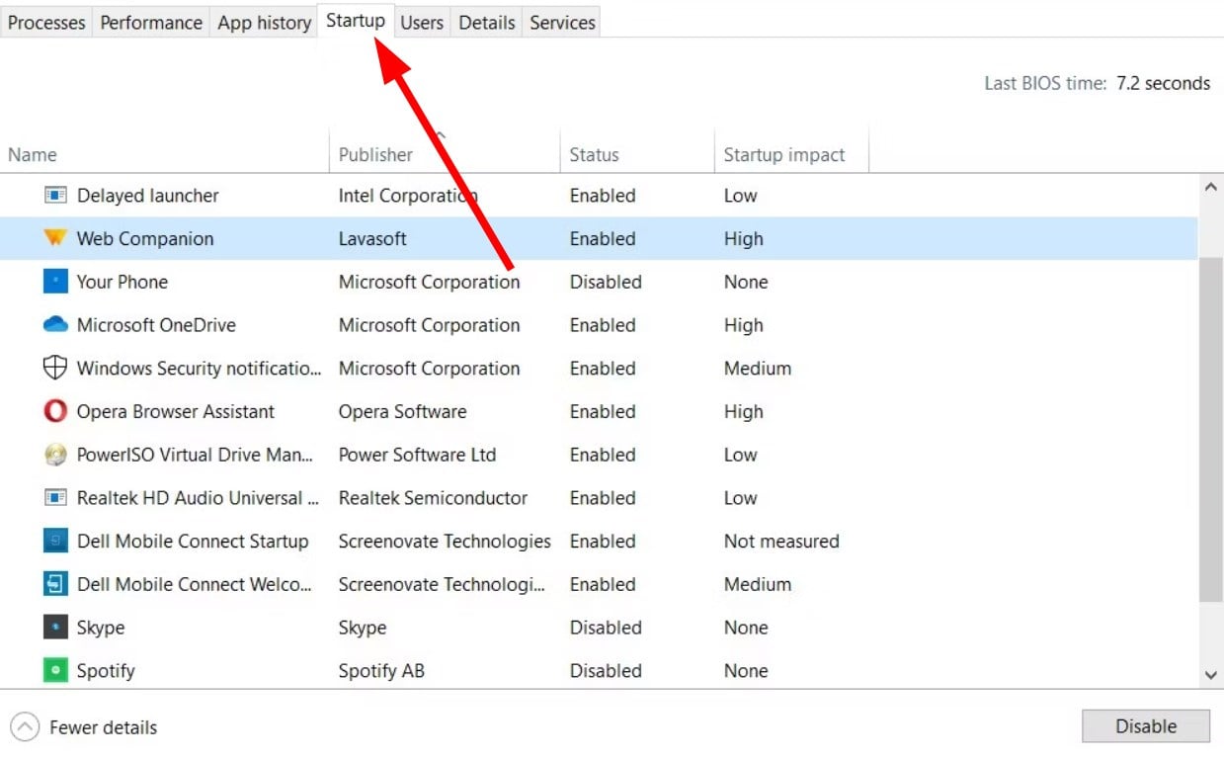Select the Opera Browser Assistant icon
The height and width of the screenshot is (759, 1224).
click(55, 411)
